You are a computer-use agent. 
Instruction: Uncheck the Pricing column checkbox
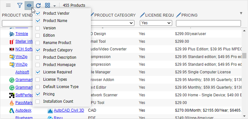38,94
